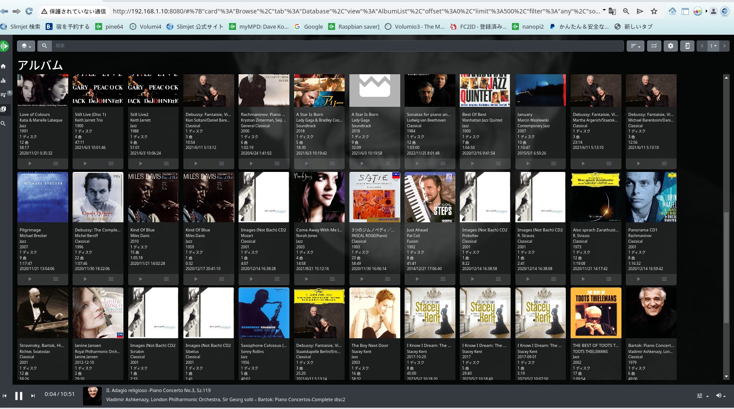Click the myMPD green logo icon

[4, 46]
